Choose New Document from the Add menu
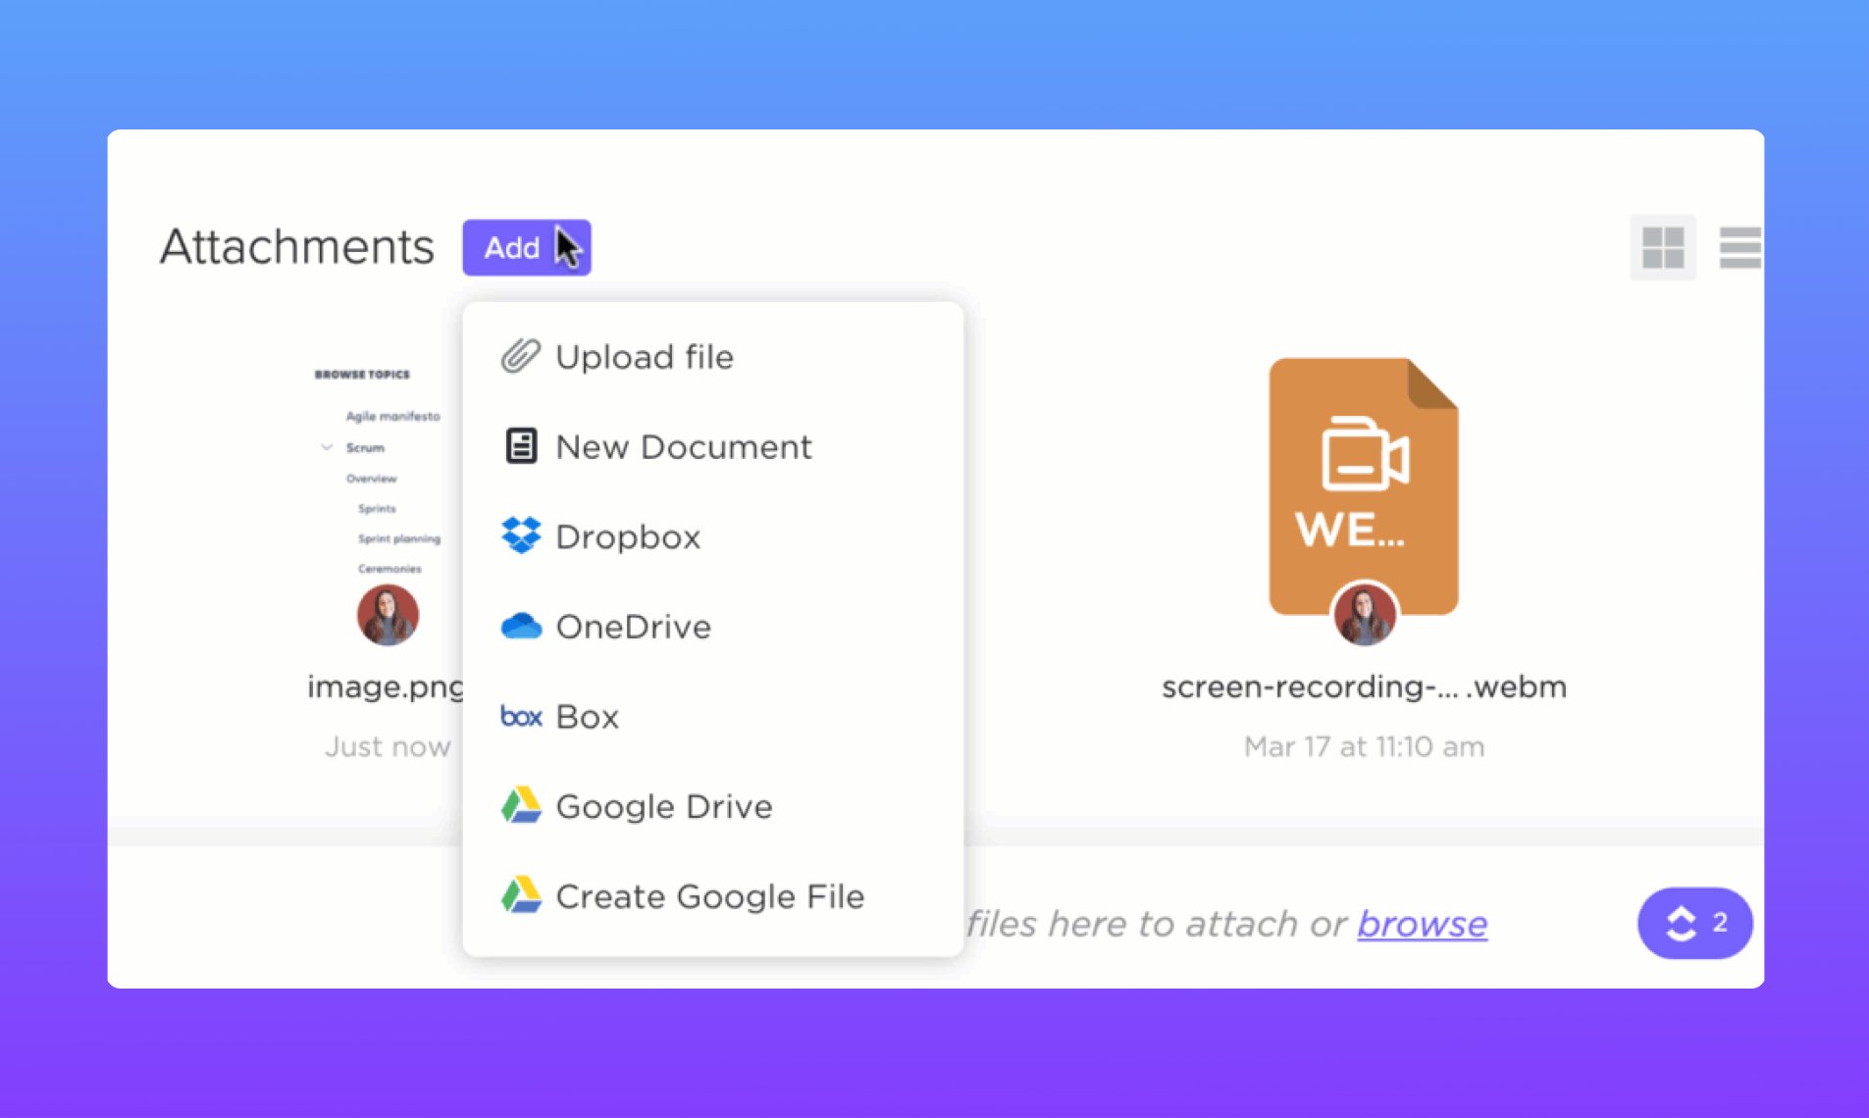The height and width of the screenshot is (1118, 1869). 684,446
